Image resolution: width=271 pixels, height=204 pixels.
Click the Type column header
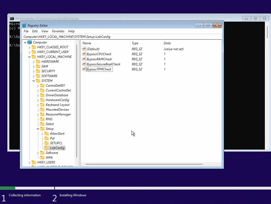[x=146, y=43]
